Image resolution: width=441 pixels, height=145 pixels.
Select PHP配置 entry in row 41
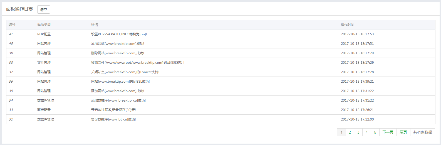44,34
